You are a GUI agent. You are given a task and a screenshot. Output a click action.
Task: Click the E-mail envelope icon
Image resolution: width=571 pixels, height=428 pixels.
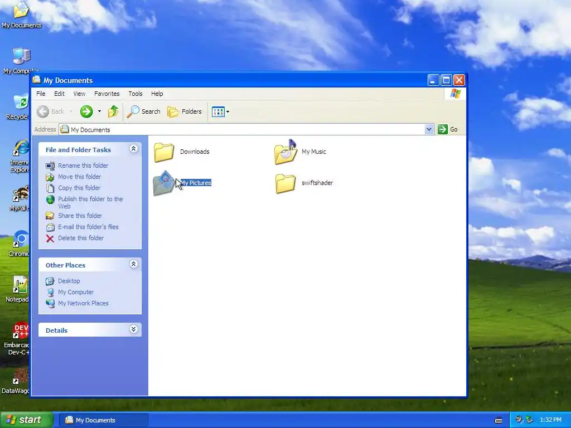tap(50, 227)
